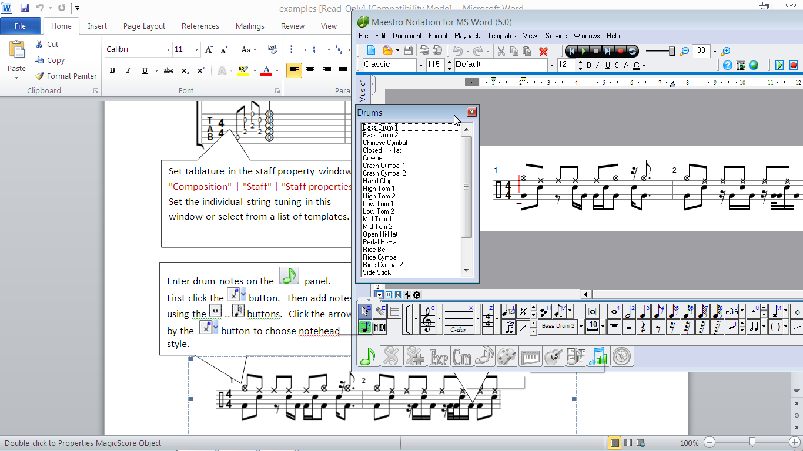This screenshot has height=451, width=803.
Task: Switch to the Page Layout tab in Word
Action: [144, 26]
